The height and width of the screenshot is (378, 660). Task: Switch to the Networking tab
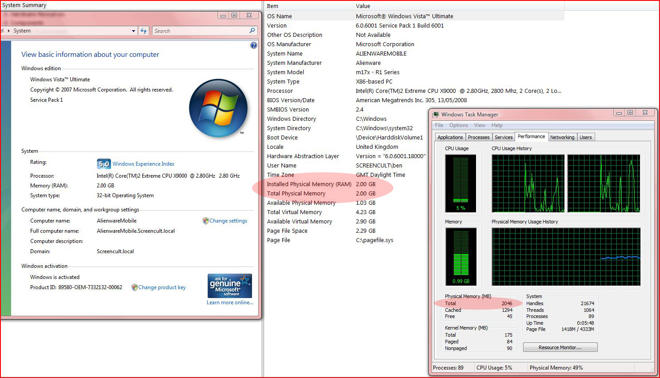(562, 137)
